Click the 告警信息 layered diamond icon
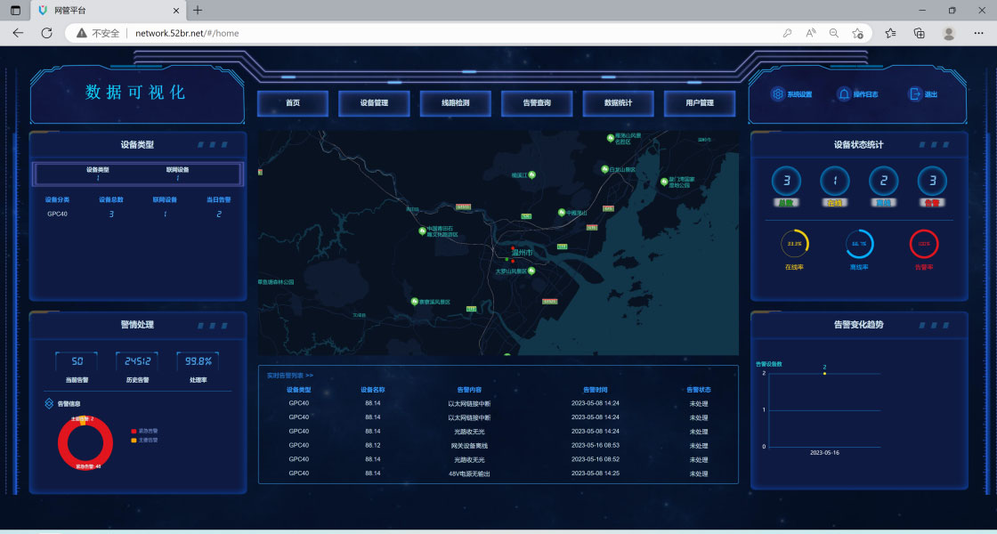This screenshot has height=534, width=997. [49, 403]
